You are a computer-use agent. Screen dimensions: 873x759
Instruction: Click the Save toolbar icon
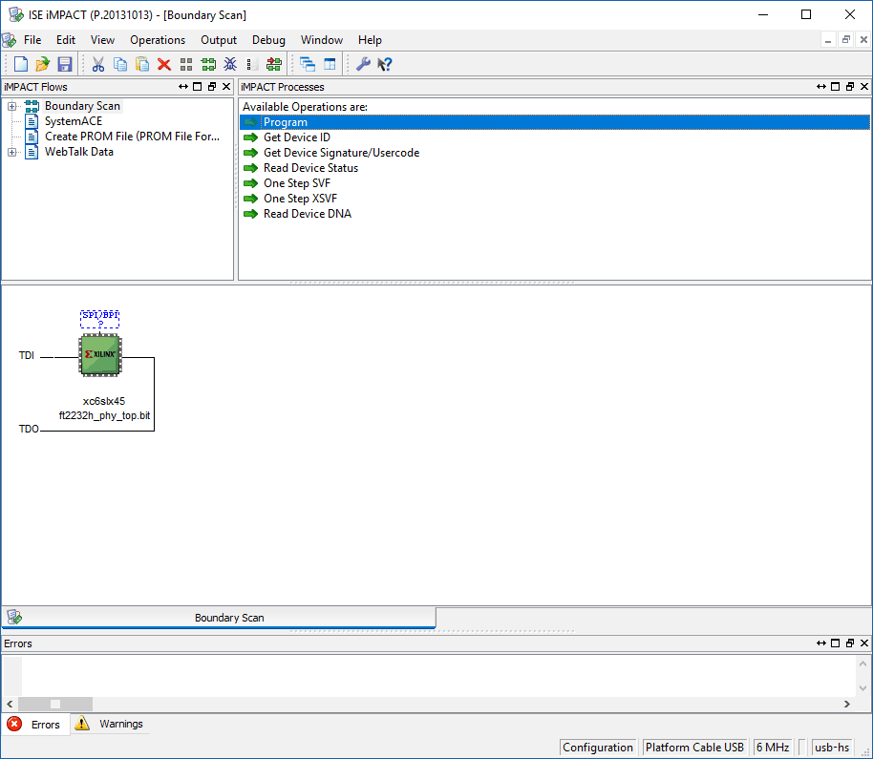click(x=65, y=64)
